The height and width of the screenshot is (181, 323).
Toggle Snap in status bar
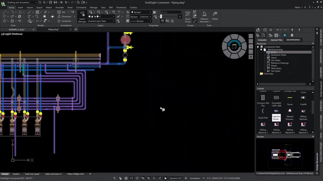pyautogui.click(x=120, y=178)
